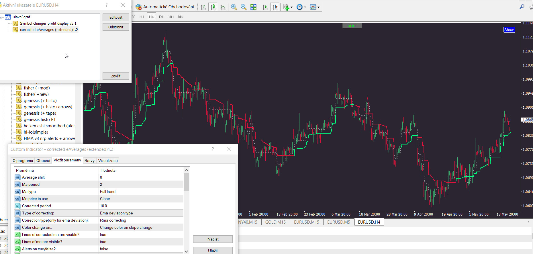Image resolution: width=533 pixels, height=254 pixels.
Task: Click the help question mark in Aktivní ukazatele dialog
Action: tap(107, 5)
